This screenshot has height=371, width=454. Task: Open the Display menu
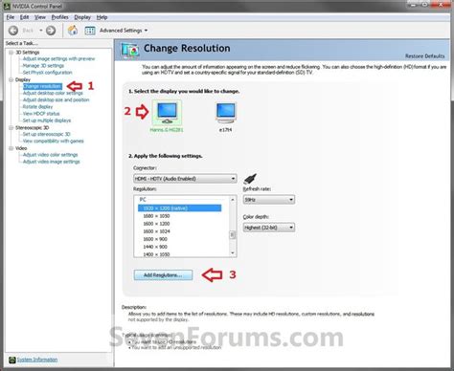pyautogui.click(x=82, y=17)
